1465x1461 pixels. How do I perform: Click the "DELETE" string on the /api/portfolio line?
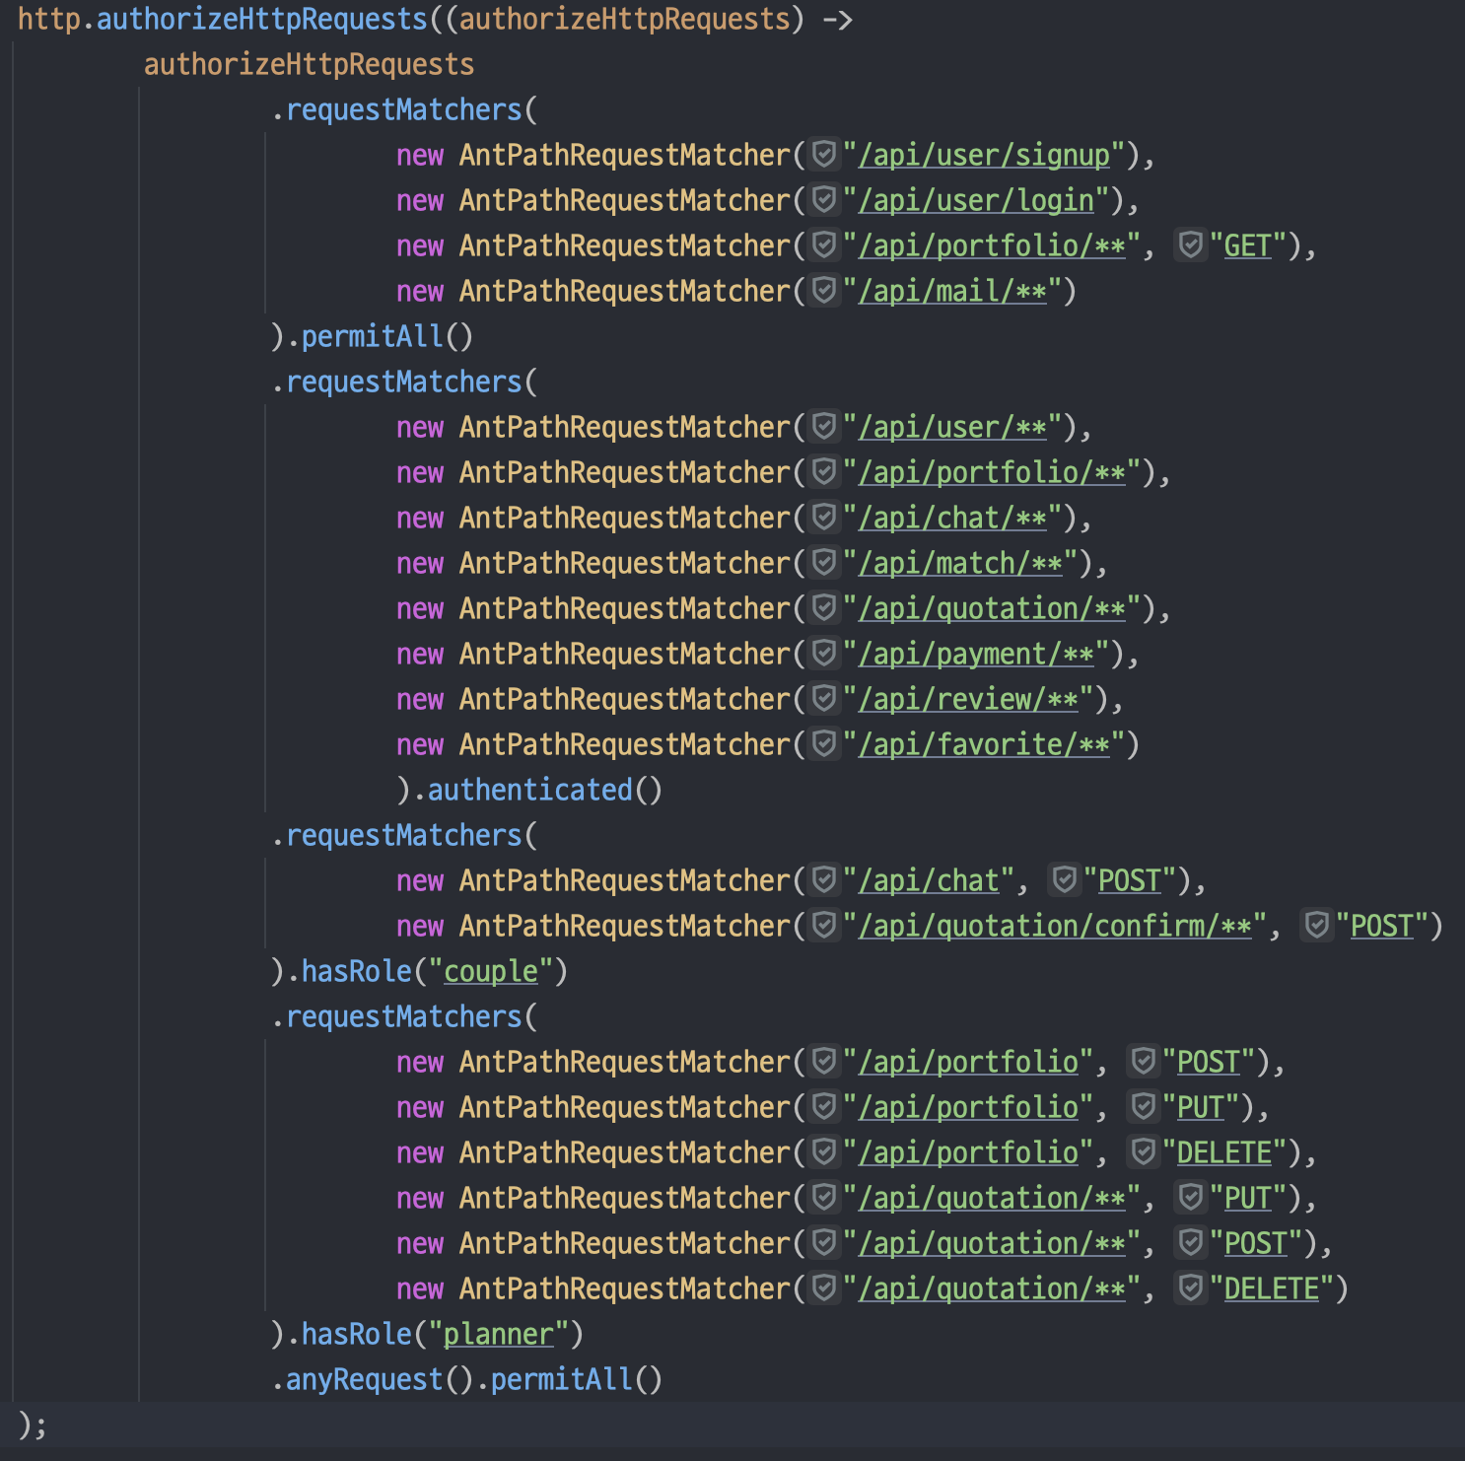[1223, 1152]
